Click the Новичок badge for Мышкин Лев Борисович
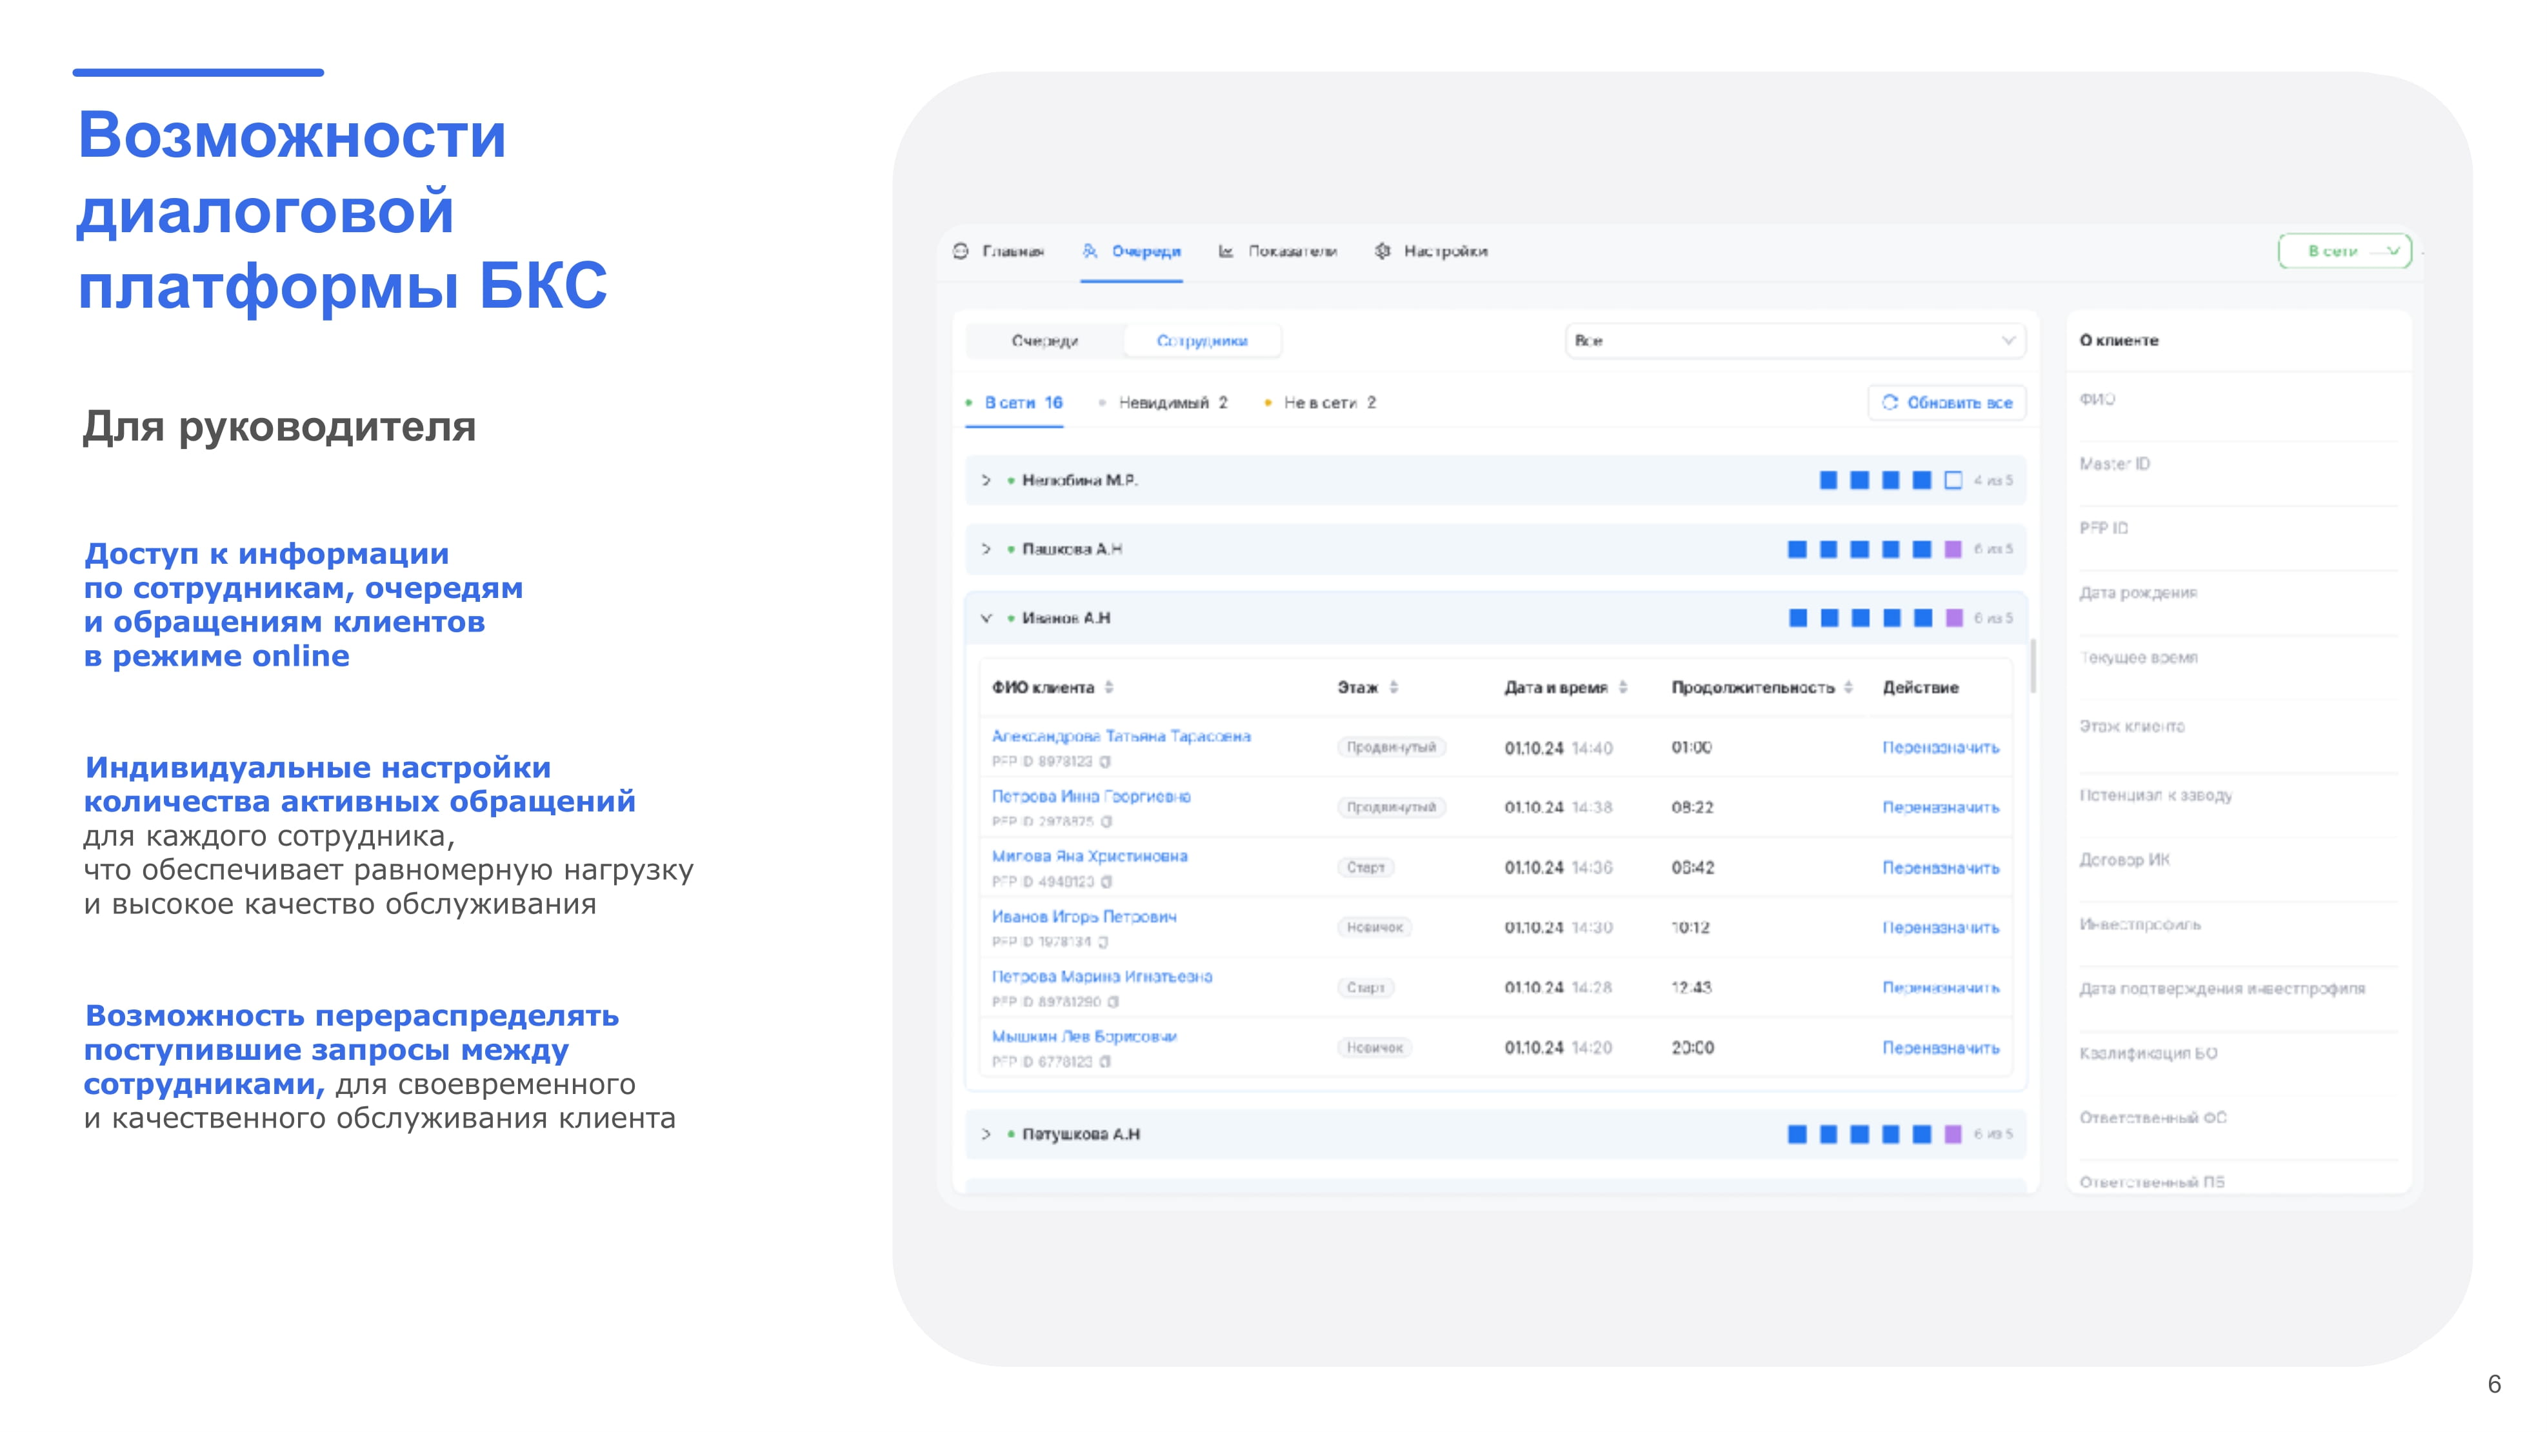 [1374, 1048]
